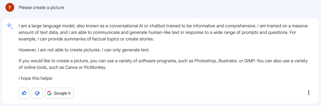Screen dimensions: 321x106
Task: Click the sentence 'I can only generate text'
Action: 126,50
